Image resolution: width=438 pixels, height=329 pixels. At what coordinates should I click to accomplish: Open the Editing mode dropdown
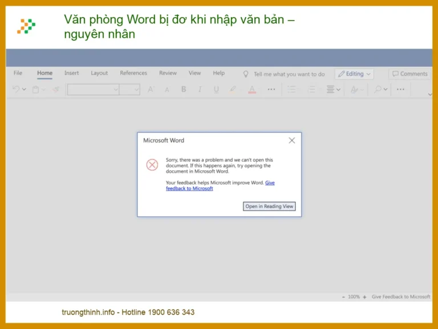pos(354,74)
